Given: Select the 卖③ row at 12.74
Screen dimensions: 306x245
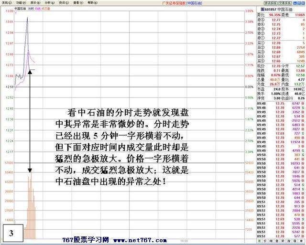Looking at the screenshot, I should pos(281,29).
